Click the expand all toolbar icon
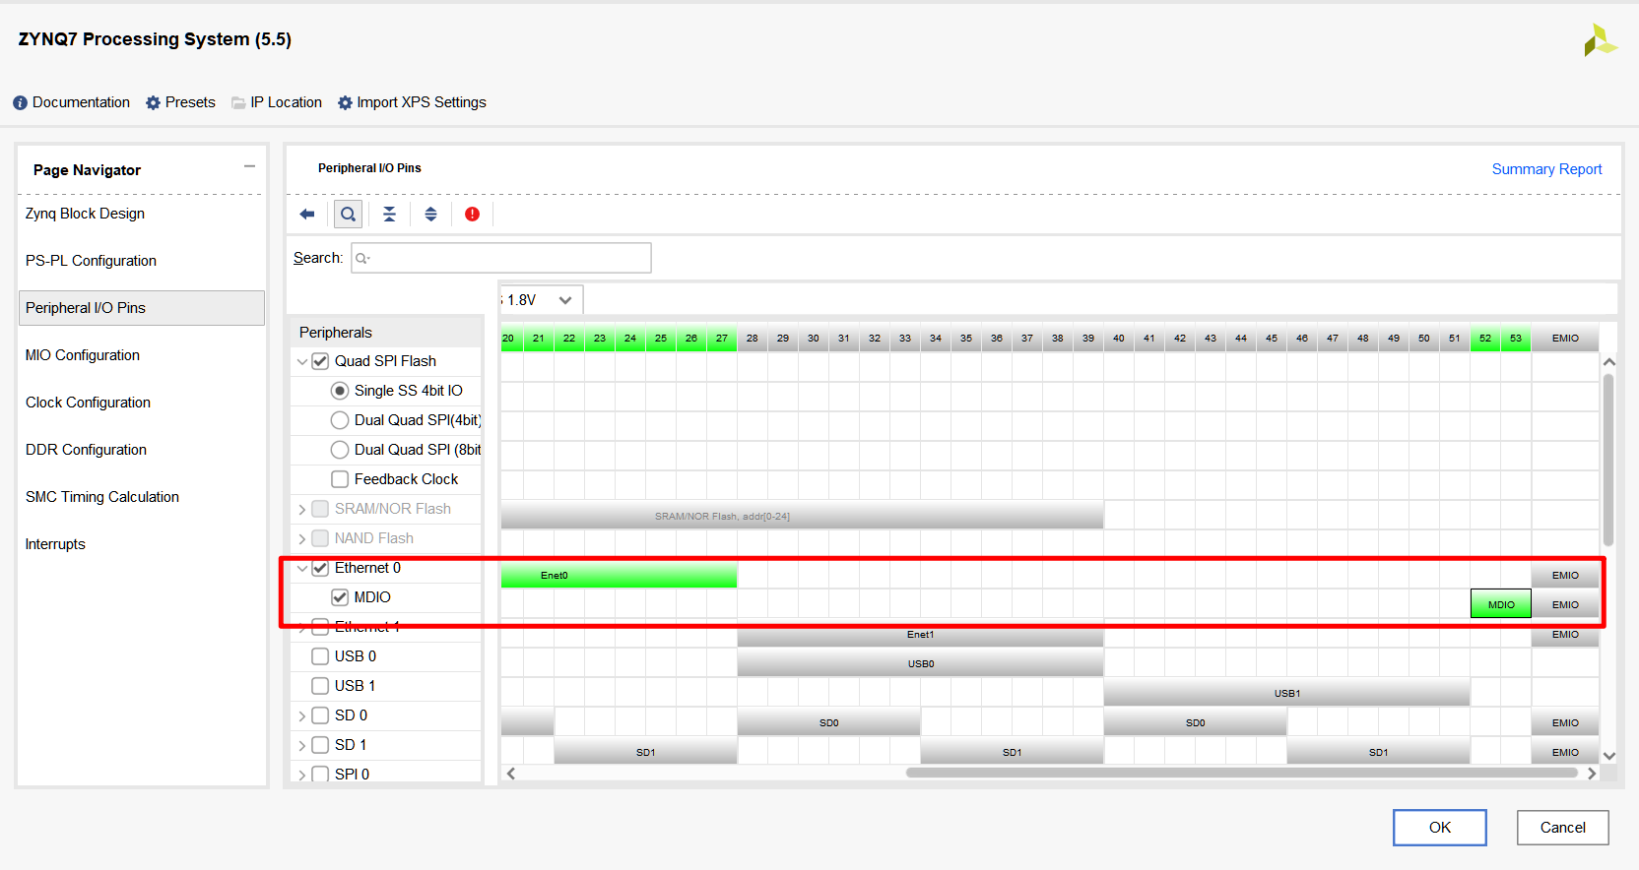 (x=430, y=215)
